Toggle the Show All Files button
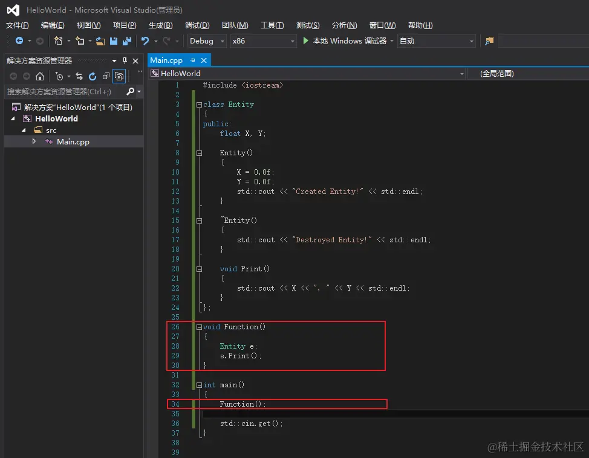 119,77
